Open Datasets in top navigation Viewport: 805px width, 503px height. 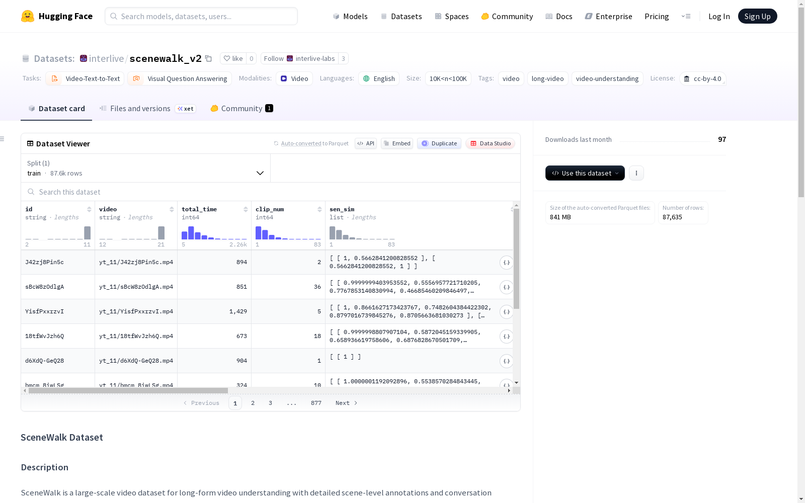point(401,16)
